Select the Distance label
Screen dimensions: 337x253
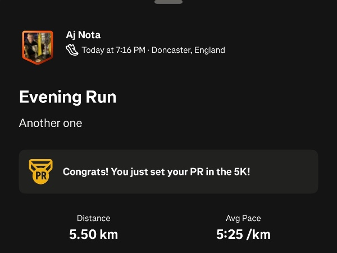pos(93,218)
